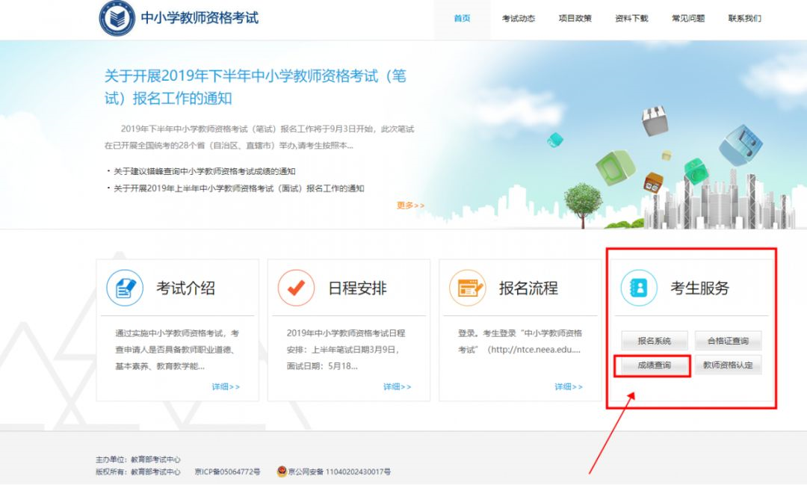The image size is (807, 485).
Task: Open the 首页 homepage menu item
Action: [x=461, y=18]
